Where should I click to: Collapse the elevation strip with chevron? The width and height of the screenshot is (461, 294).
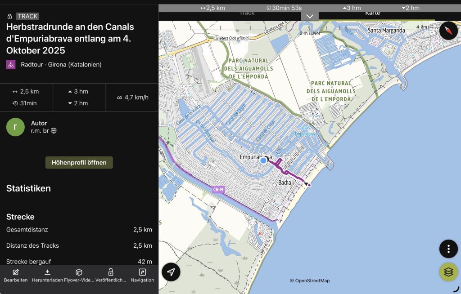coord(310,16)
